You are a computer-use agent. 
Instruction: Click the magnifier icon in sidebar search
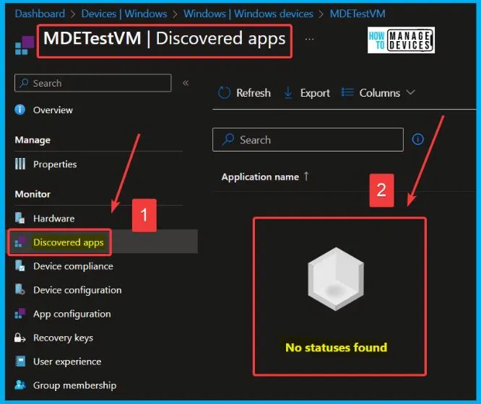point(24,83)
